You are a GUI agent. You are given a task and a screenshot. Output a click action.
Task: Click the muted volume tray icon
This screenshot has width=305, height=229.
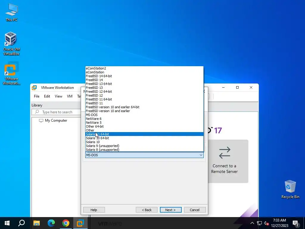[x=266, y=223]
